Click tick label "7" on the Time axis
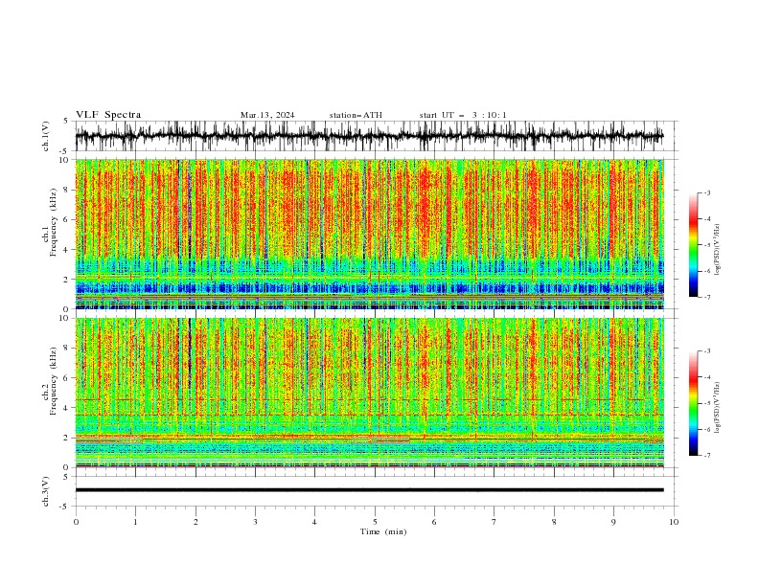Viewport: 759px width, 586px height. [x=494, y=522]
